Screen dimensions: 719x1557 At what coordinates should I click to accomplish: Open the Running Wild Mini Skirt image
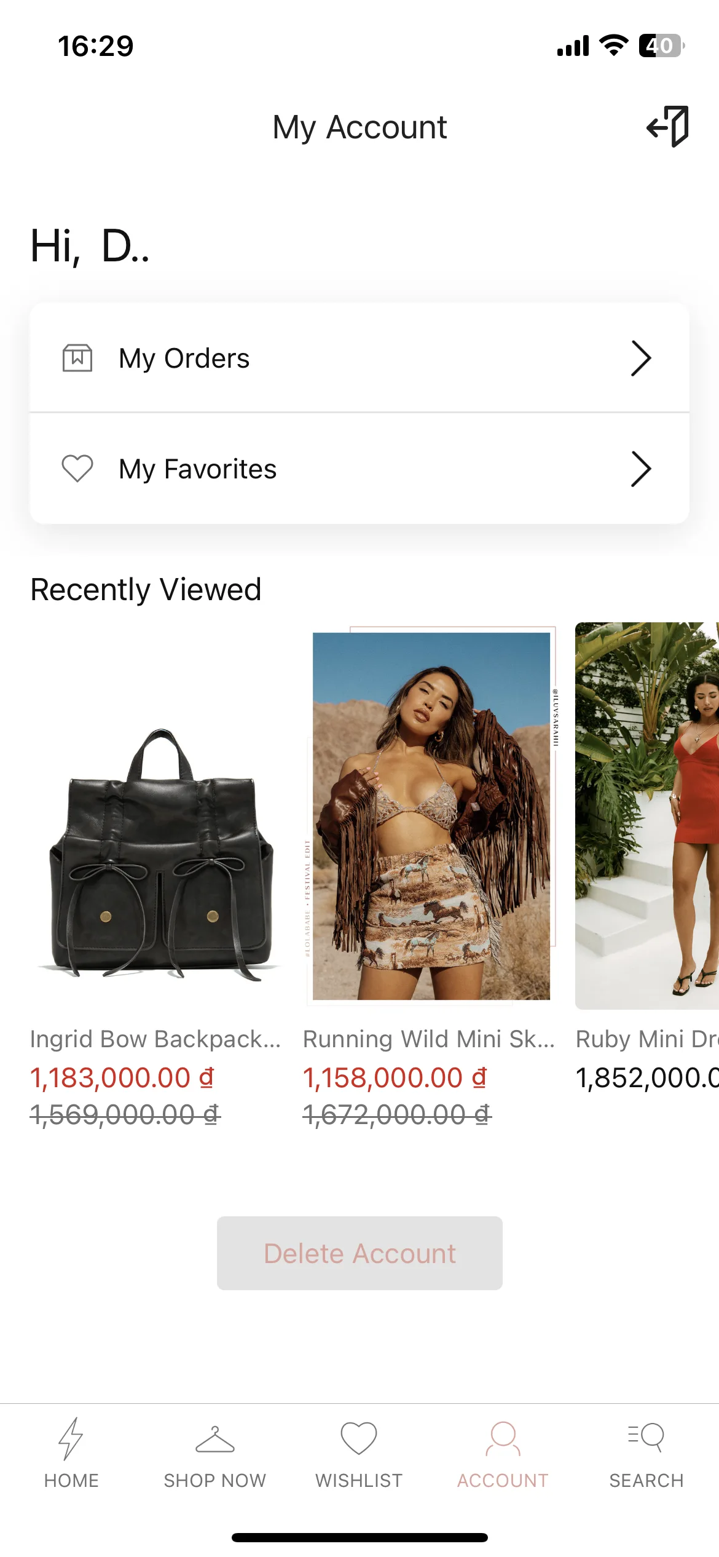point(431,816)
